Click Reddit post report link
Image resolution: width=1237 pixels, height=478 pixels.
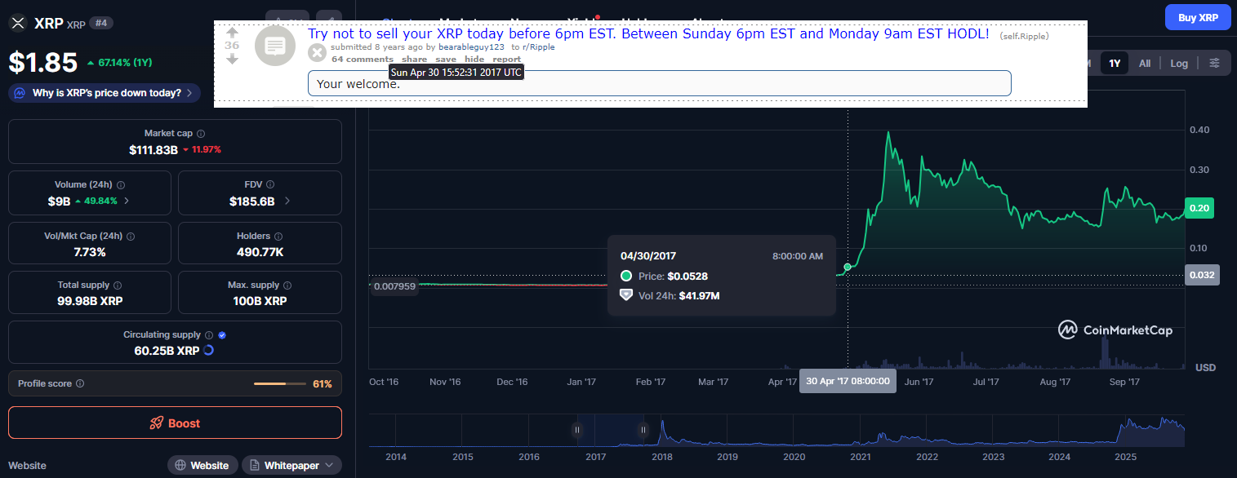tap(506, 60)
